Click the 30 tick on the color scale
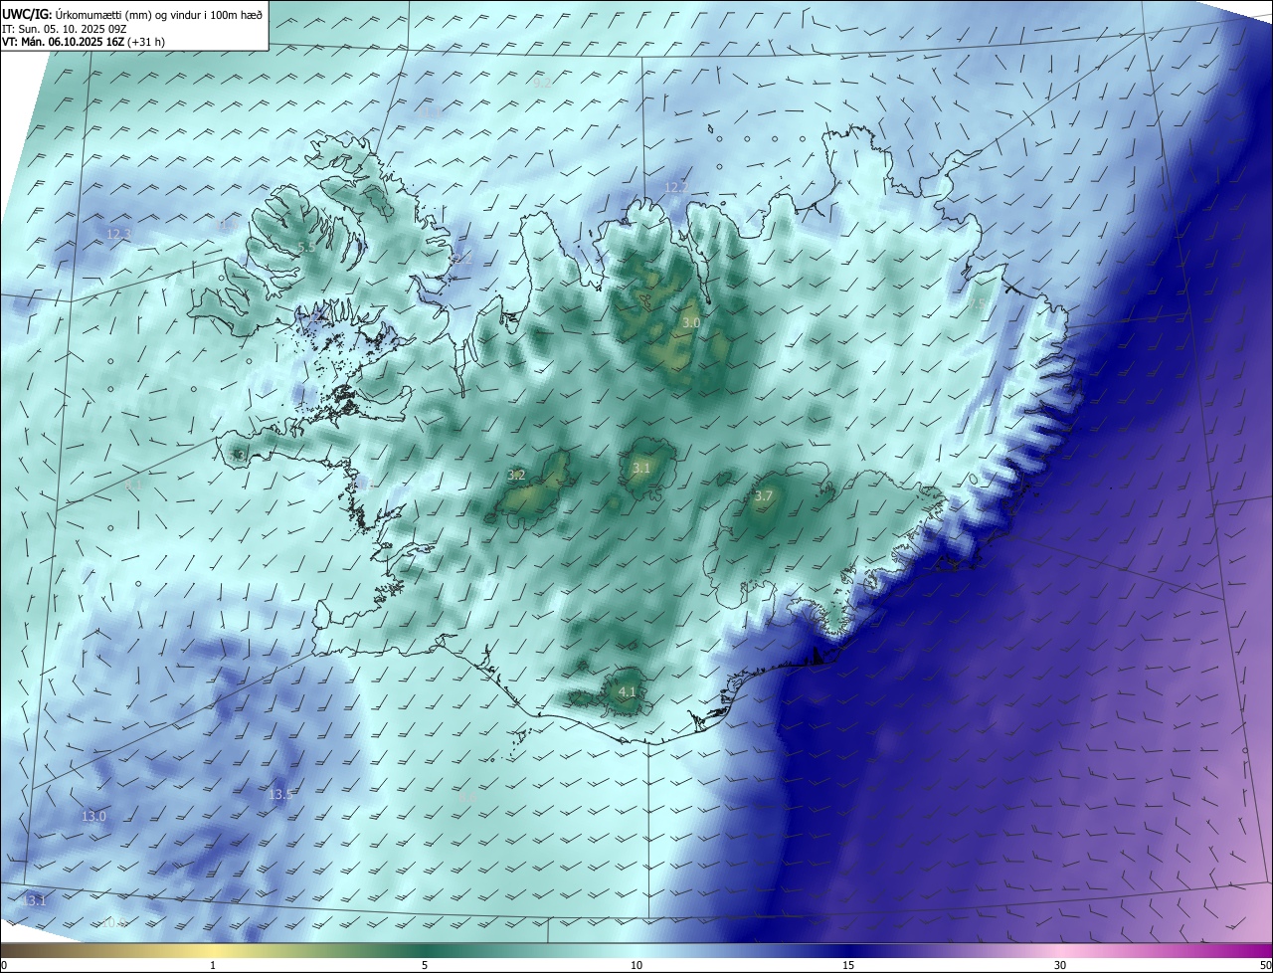This screenshot has width=1273, height=973. tap(1060, 965)
